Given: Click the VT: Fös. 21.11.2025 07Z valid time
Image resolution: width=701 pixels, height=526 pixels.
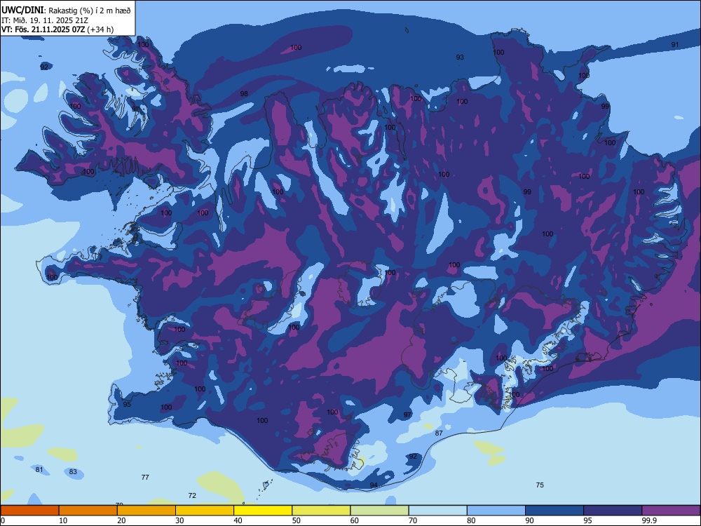Looking at the screenshot, I should (43, 29).
